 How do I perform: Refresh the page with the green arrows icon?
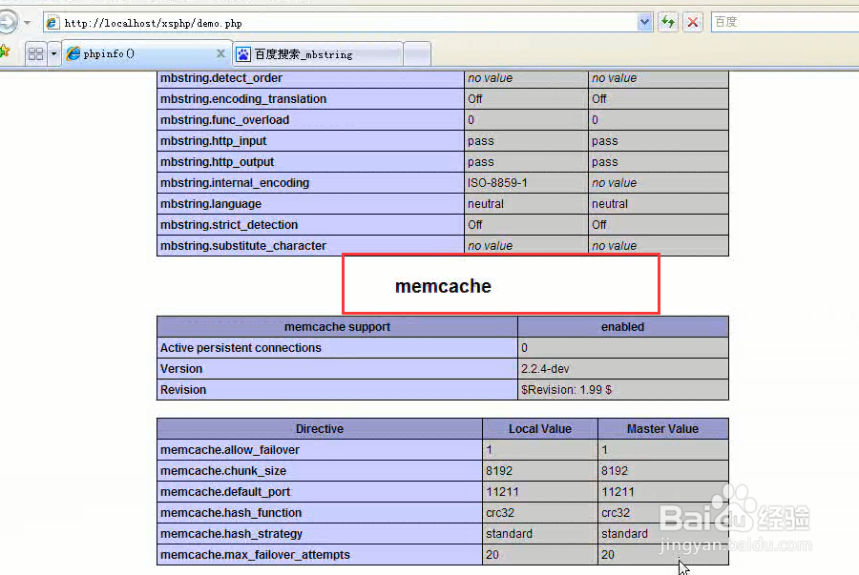coord(668,21)
